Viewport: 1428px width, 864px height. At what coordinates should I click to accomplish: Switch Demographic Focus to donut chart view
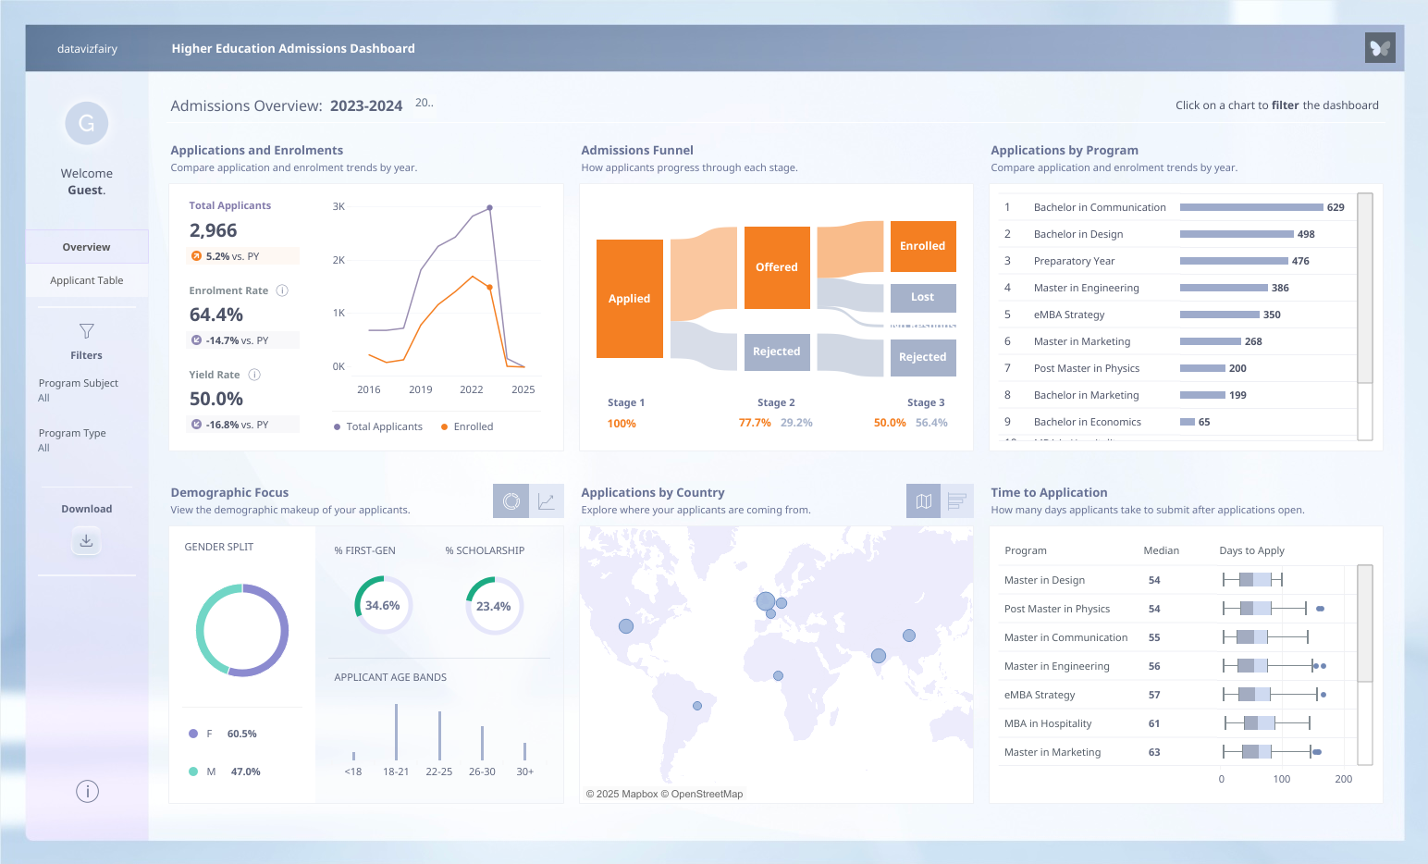coord(511,501)
